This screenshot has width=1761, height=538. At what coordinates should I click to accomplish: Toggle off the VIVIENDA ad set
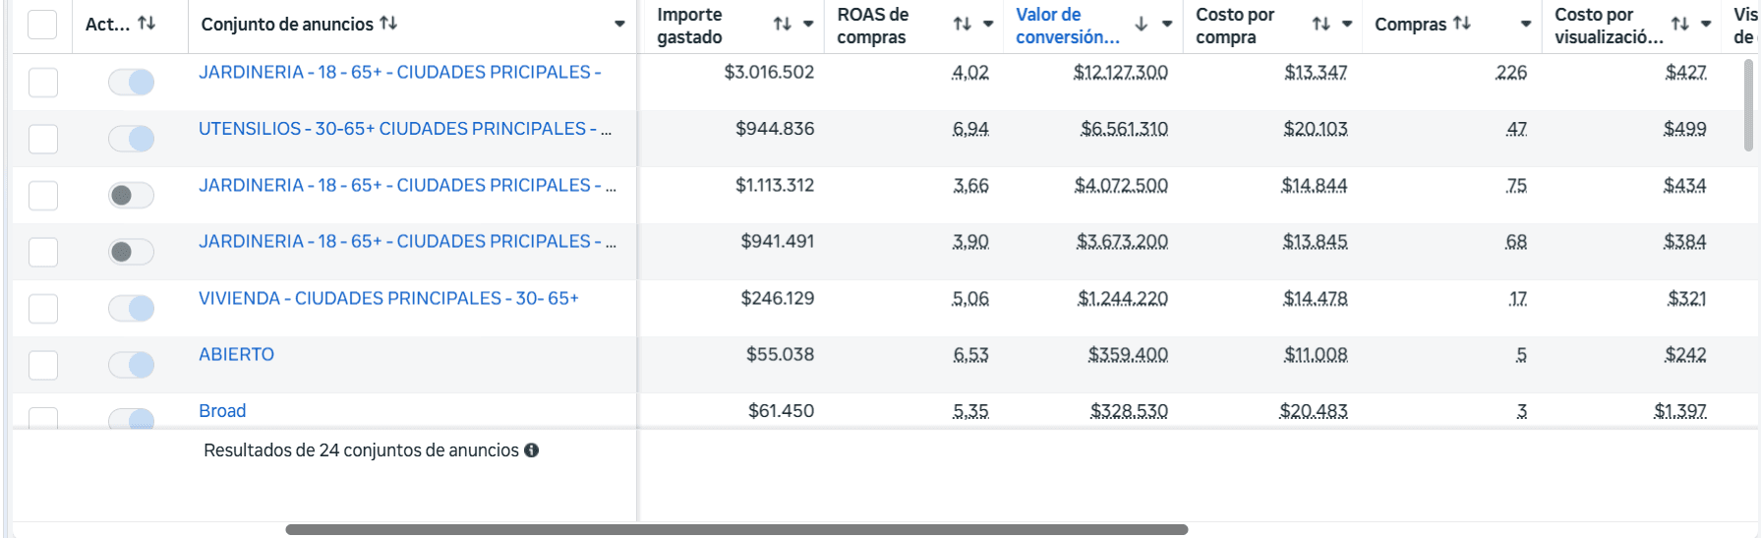coord(132,309)
